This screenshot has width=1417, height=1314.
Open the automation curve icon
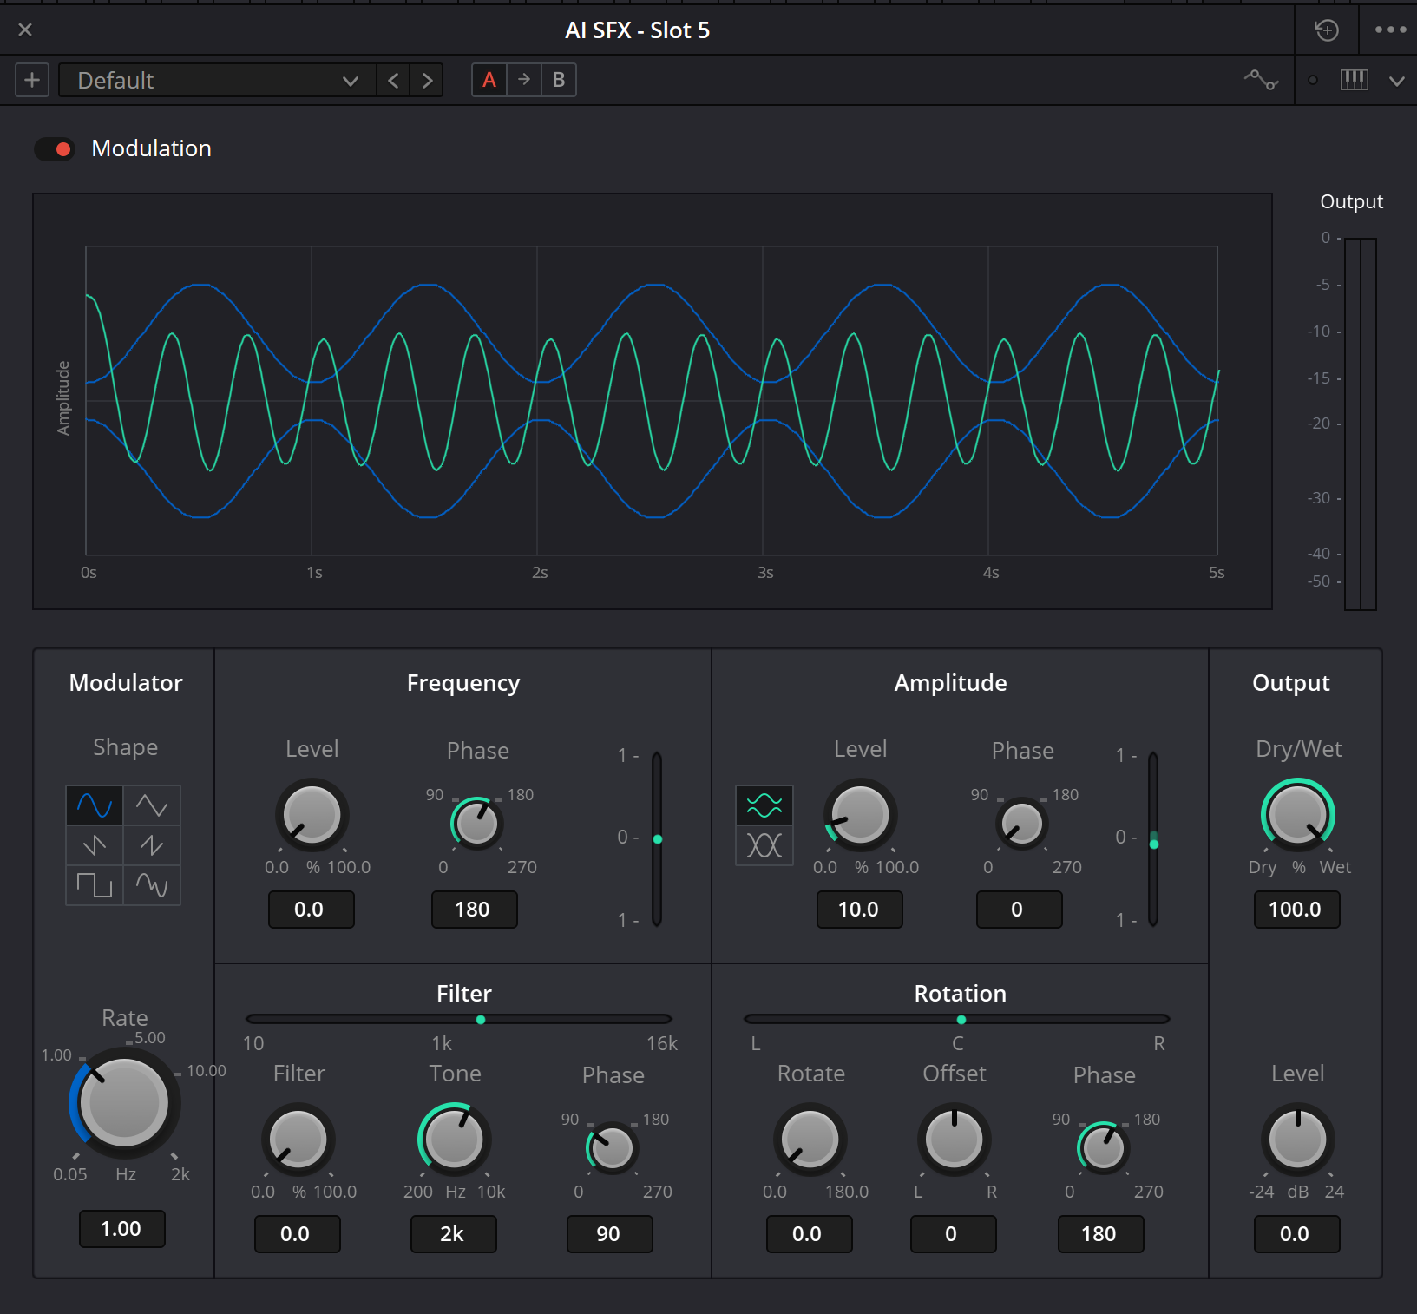pyautogui.click(x=1261, y=80)
